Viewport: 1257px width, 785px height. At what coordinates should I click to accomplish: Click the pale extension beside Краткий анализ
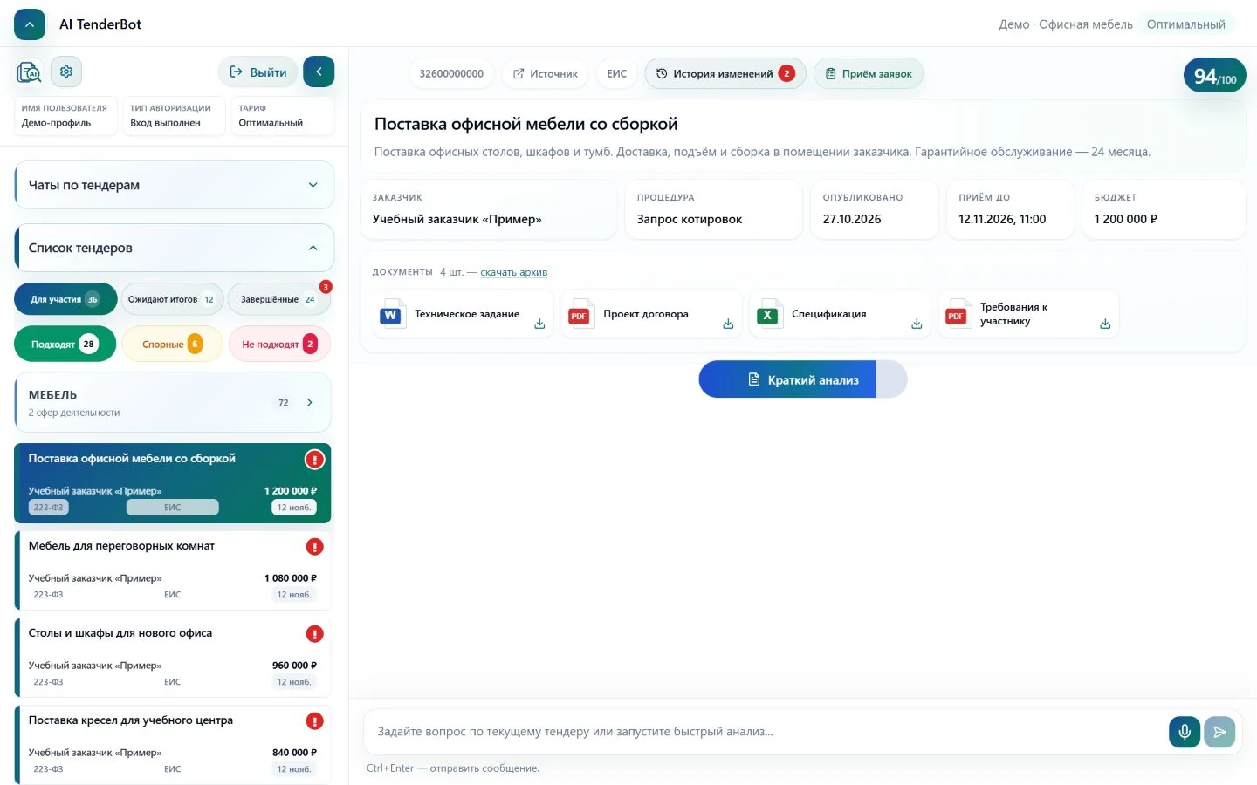coord(891,379)
